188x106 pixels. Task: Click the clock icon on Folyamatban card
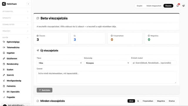click(x=112, y=36)
